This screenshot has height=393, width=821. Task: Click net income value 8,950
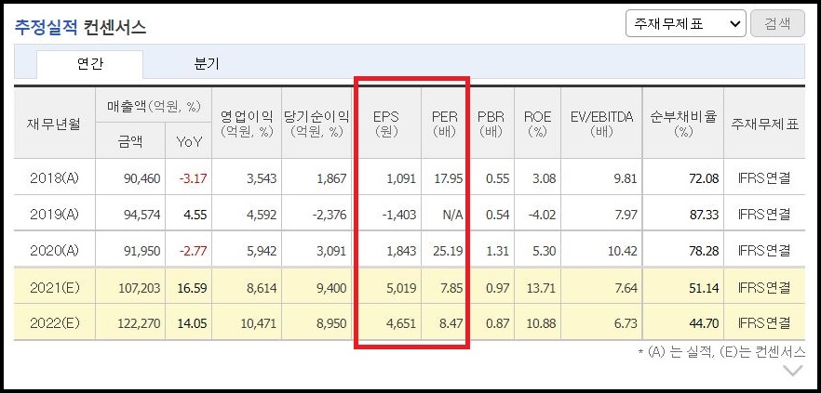tap(331, 324)
